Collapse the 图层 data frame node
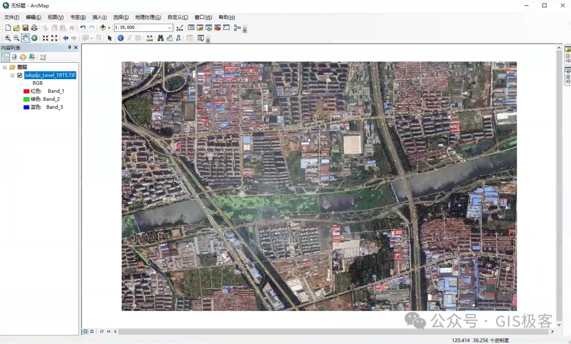 pyautogui.click(x=5, y=67)
